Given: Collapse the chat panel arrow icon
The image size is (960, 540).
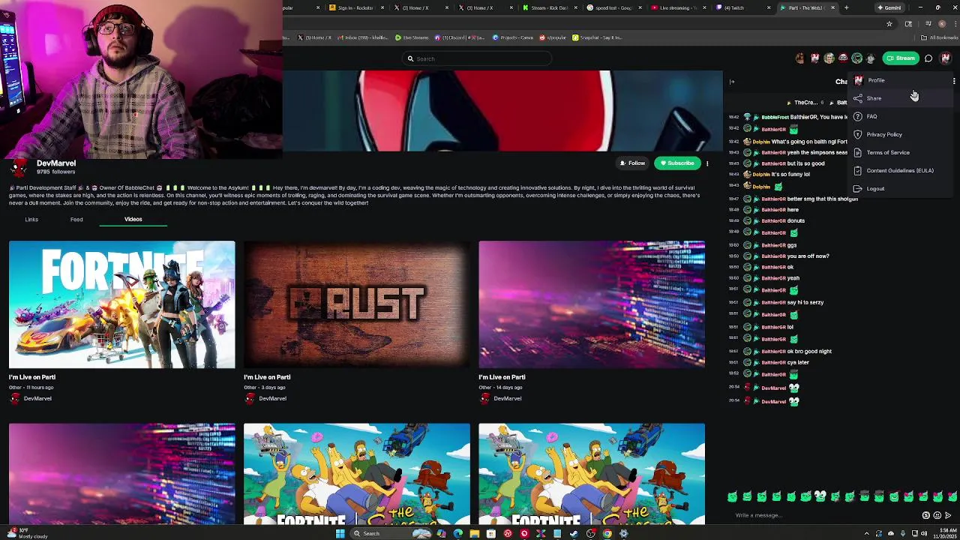Looking at the screenshot, I should 733,82.
